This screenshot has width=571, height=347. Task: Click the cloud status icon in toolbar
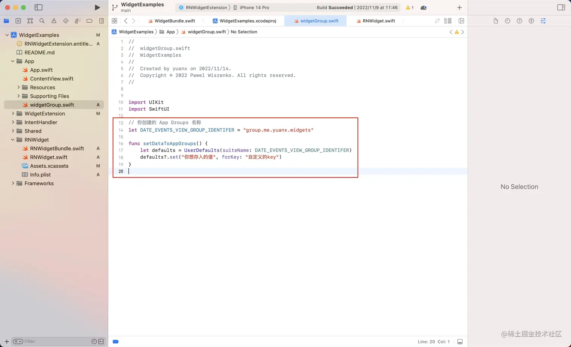pyautogui.click(x=424, y=8)
